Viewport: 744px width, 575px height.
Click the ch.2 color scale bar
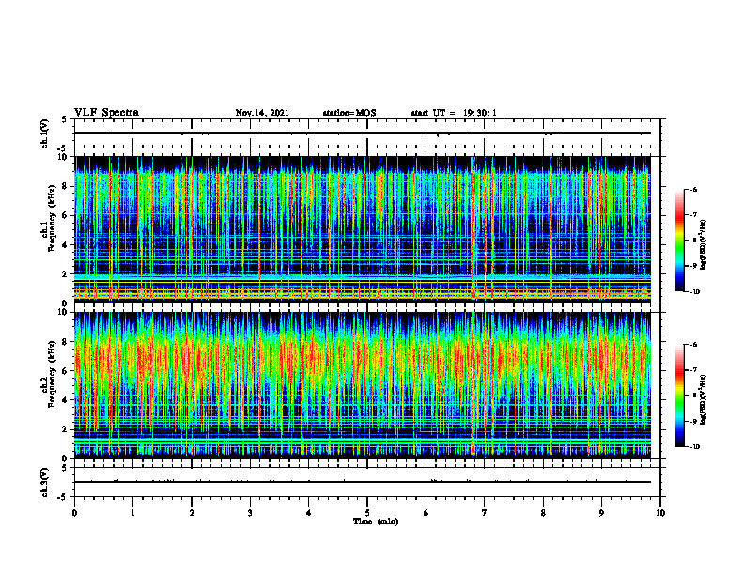point(680,396)
